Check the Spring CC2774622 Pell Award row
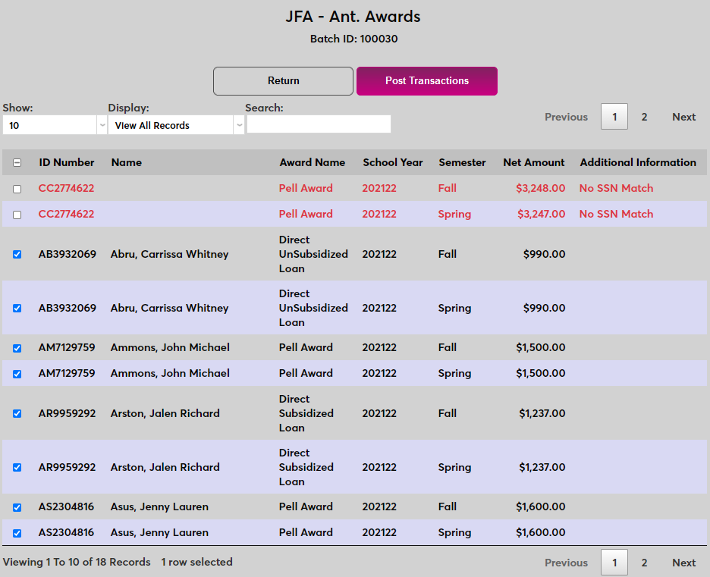This screenshot has height=577, width=710. point(17,214)
